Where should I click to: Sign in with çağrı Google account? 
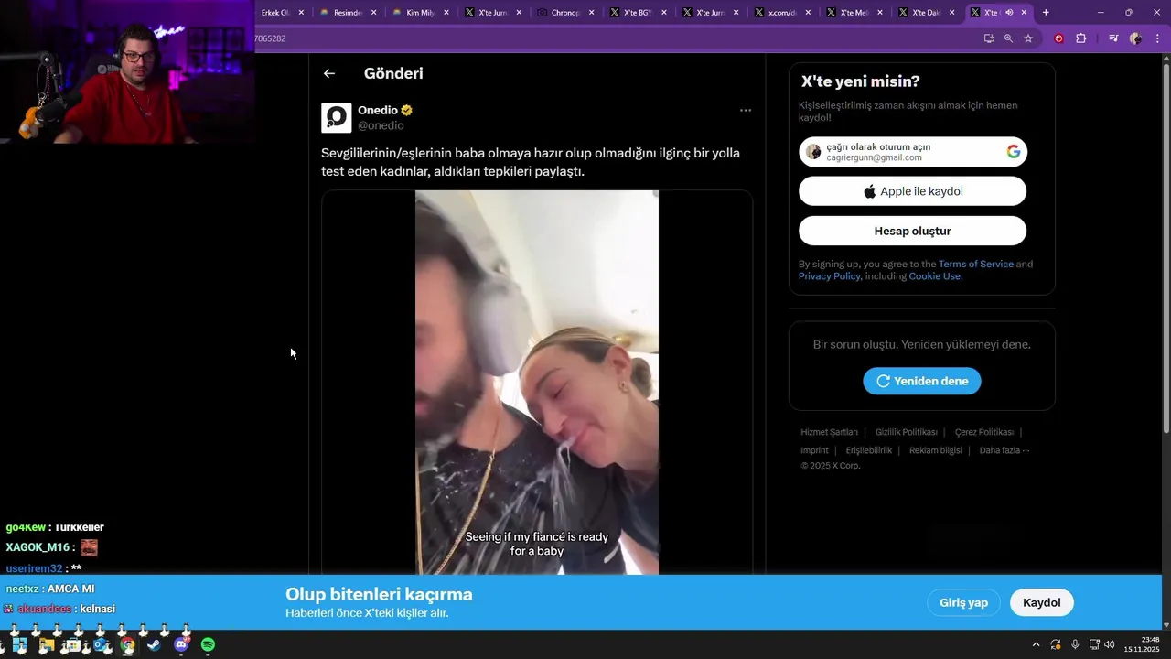(x=913, y=152)
